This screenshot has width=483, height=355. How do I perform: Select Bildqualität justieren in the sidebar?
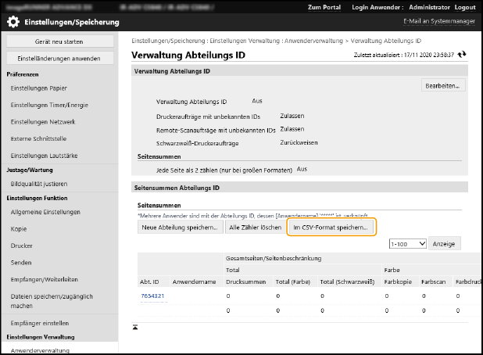39,183
